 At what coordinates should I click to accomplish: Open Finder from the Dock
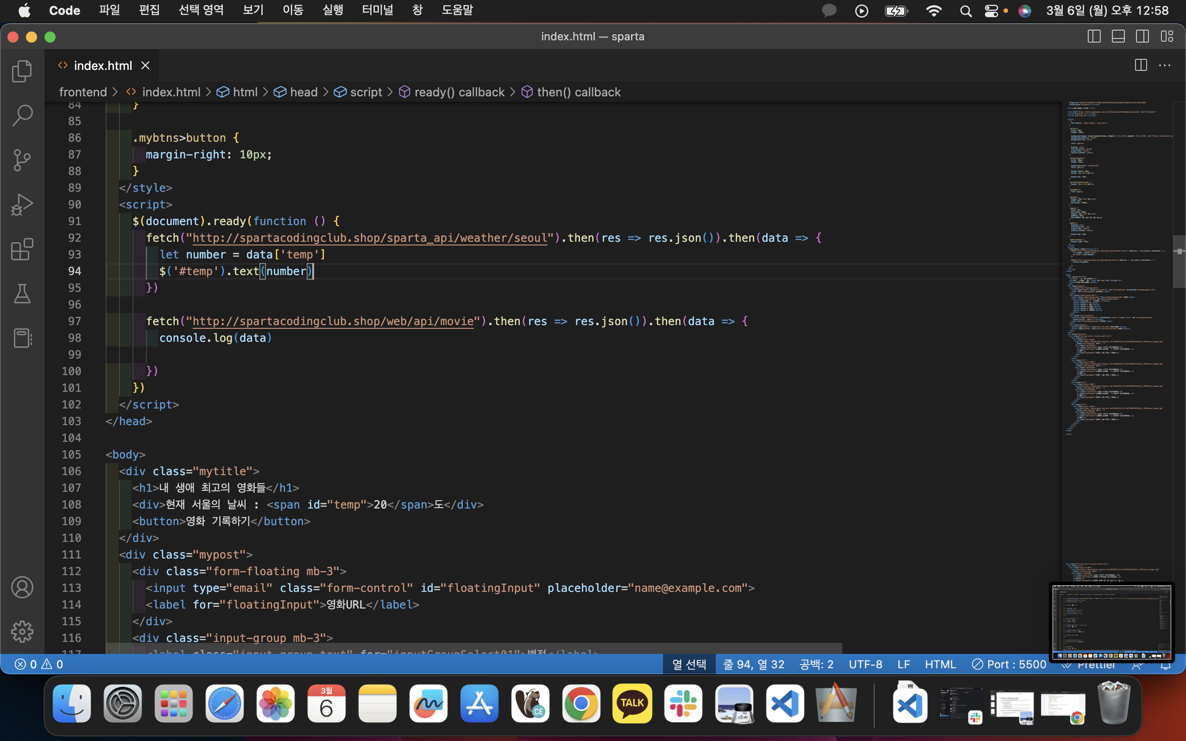(71, 704)
